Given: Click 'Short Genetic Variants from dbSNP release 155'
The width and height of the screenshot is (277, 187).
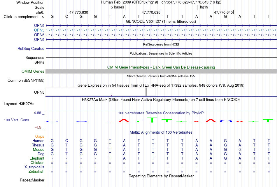Looking at the screenshot, I should coord(161,76).
